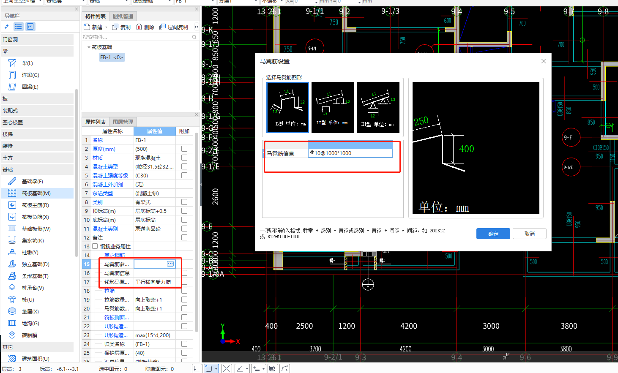Click the 马凳筋信息 value input field
The image size is (618, 373).
coord(350,153)
